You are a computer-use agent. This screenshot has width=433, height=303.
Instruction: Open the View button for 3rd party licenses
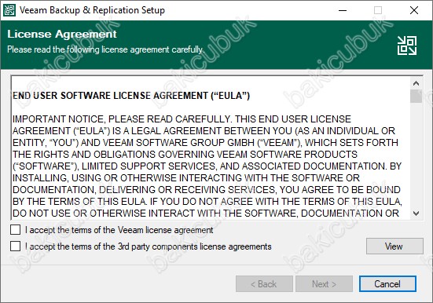click(x=394, y=246)
